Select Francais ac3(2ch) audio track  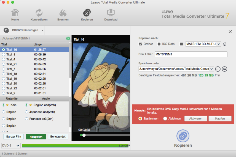click(26, 119)
